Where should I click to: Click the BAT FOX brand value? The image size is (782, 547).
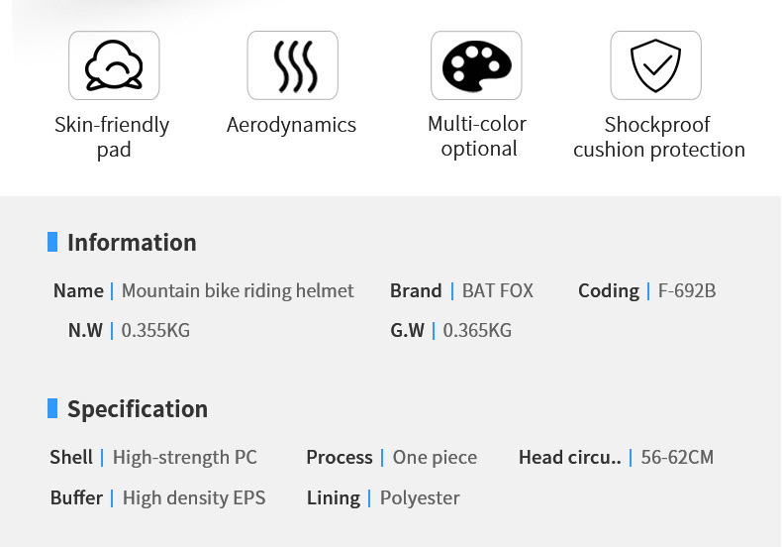point(498,291)
